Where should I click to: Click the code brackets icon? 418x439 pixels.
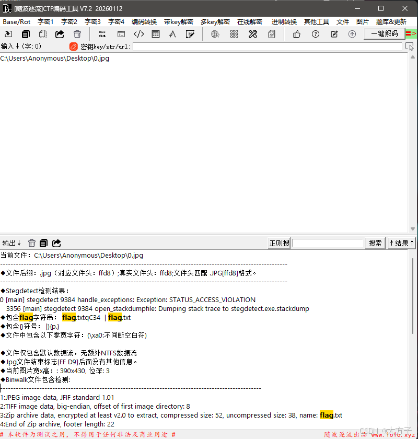click(138, 34)
